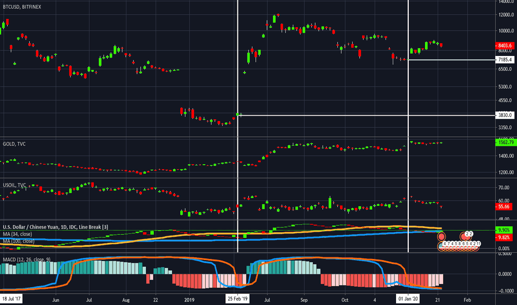Screen dimensions: 517x305
Task: Click the 25 Feb '19 date label
Action: (x=237, y=299)
